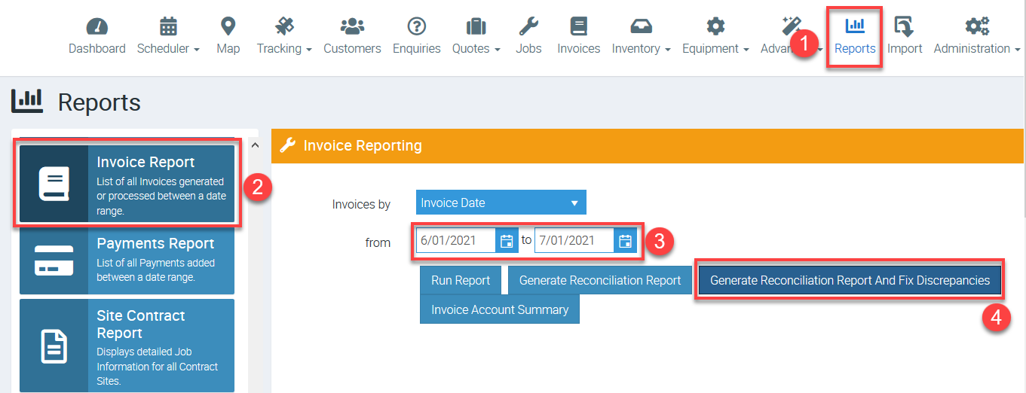Expand the Administration dropdown menu
This screenshot has height=393, width=1026.
click(x=976, y=48)
